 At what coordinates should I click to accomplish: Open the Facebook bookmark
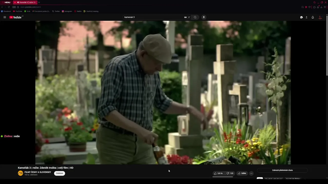click(x=6, y=11)
